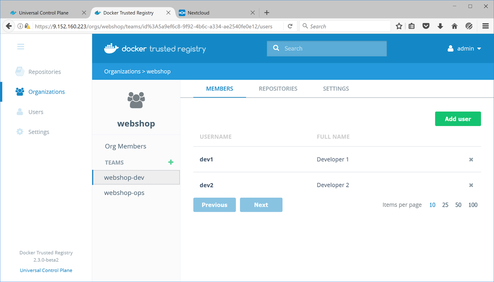This screenshot has height=282, width=494.
Task: Click the Settings gear icon in sidebar
Action: [x=20, y=132]
